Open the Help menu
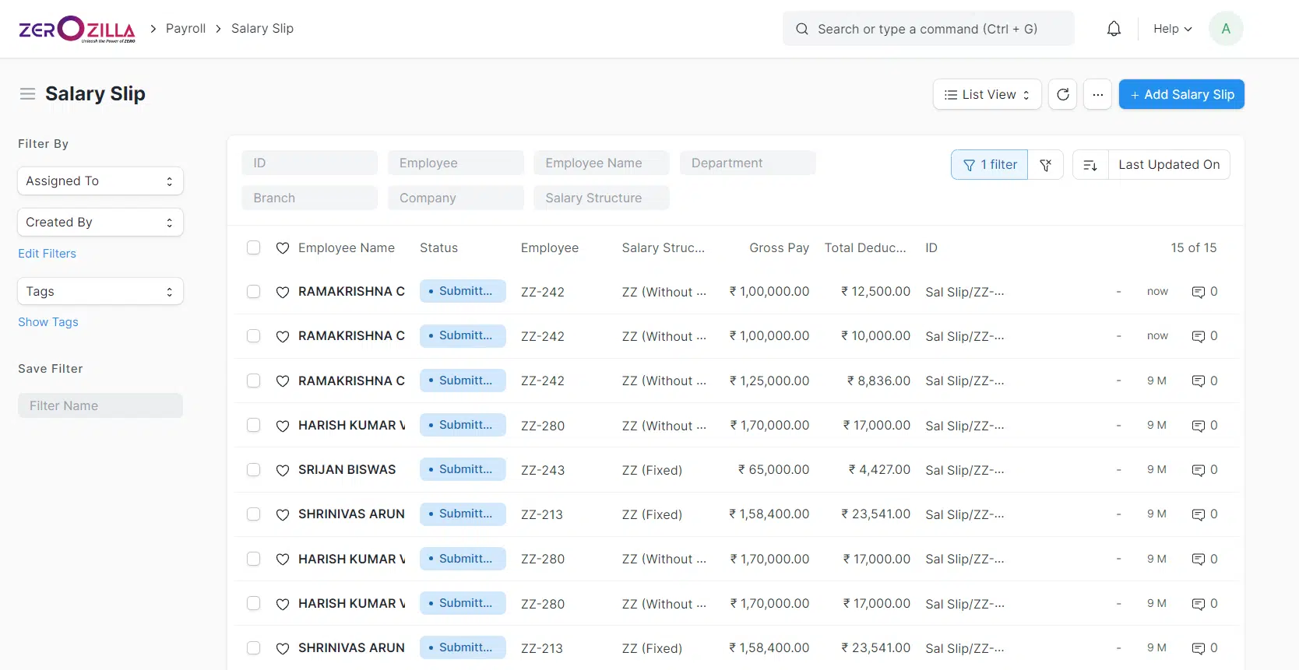Screen dimensions: 1299x670 [x=1172, y=29]
